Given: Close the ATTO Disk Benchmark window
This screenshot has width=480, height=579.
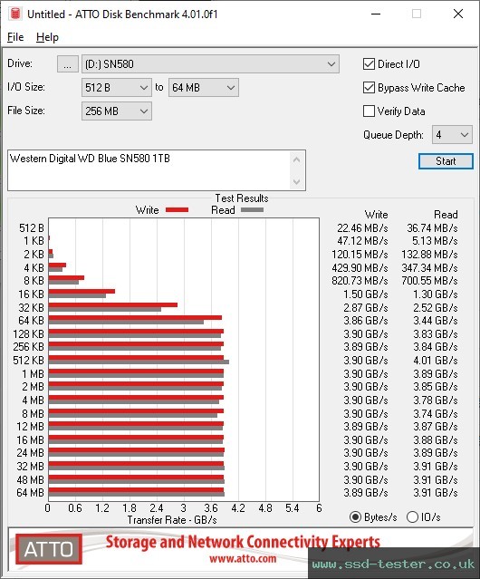Looking at the screenshot, I should (x=458, y=14).
